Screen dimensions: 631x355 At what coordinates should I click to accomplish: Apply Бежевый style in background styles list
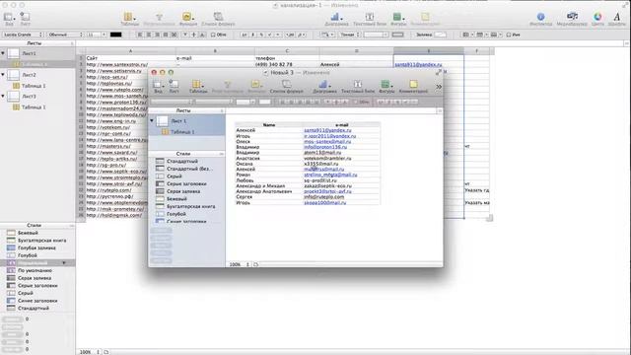coord(28,233)
